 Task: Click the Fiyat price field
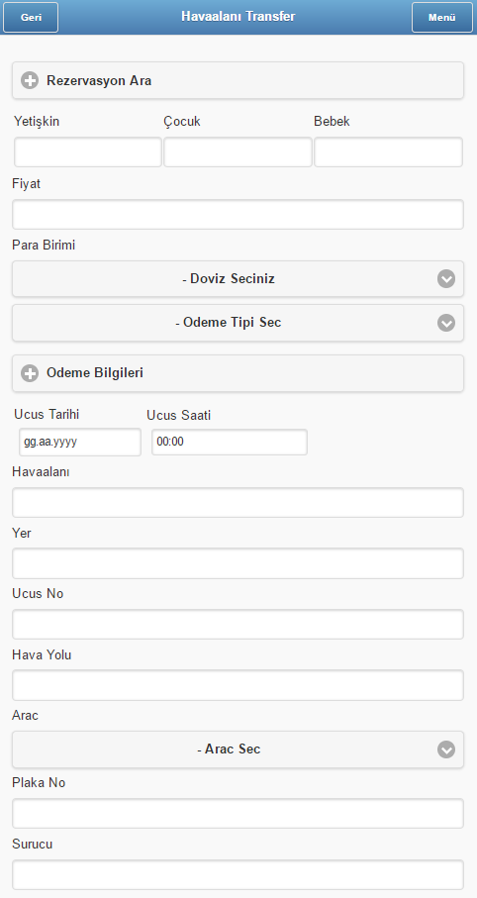[x=238, y=214]
